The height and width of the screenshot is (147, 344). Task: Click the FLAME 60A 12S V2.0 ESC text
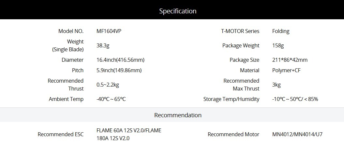pyautogui.click(x=121, y=131)
